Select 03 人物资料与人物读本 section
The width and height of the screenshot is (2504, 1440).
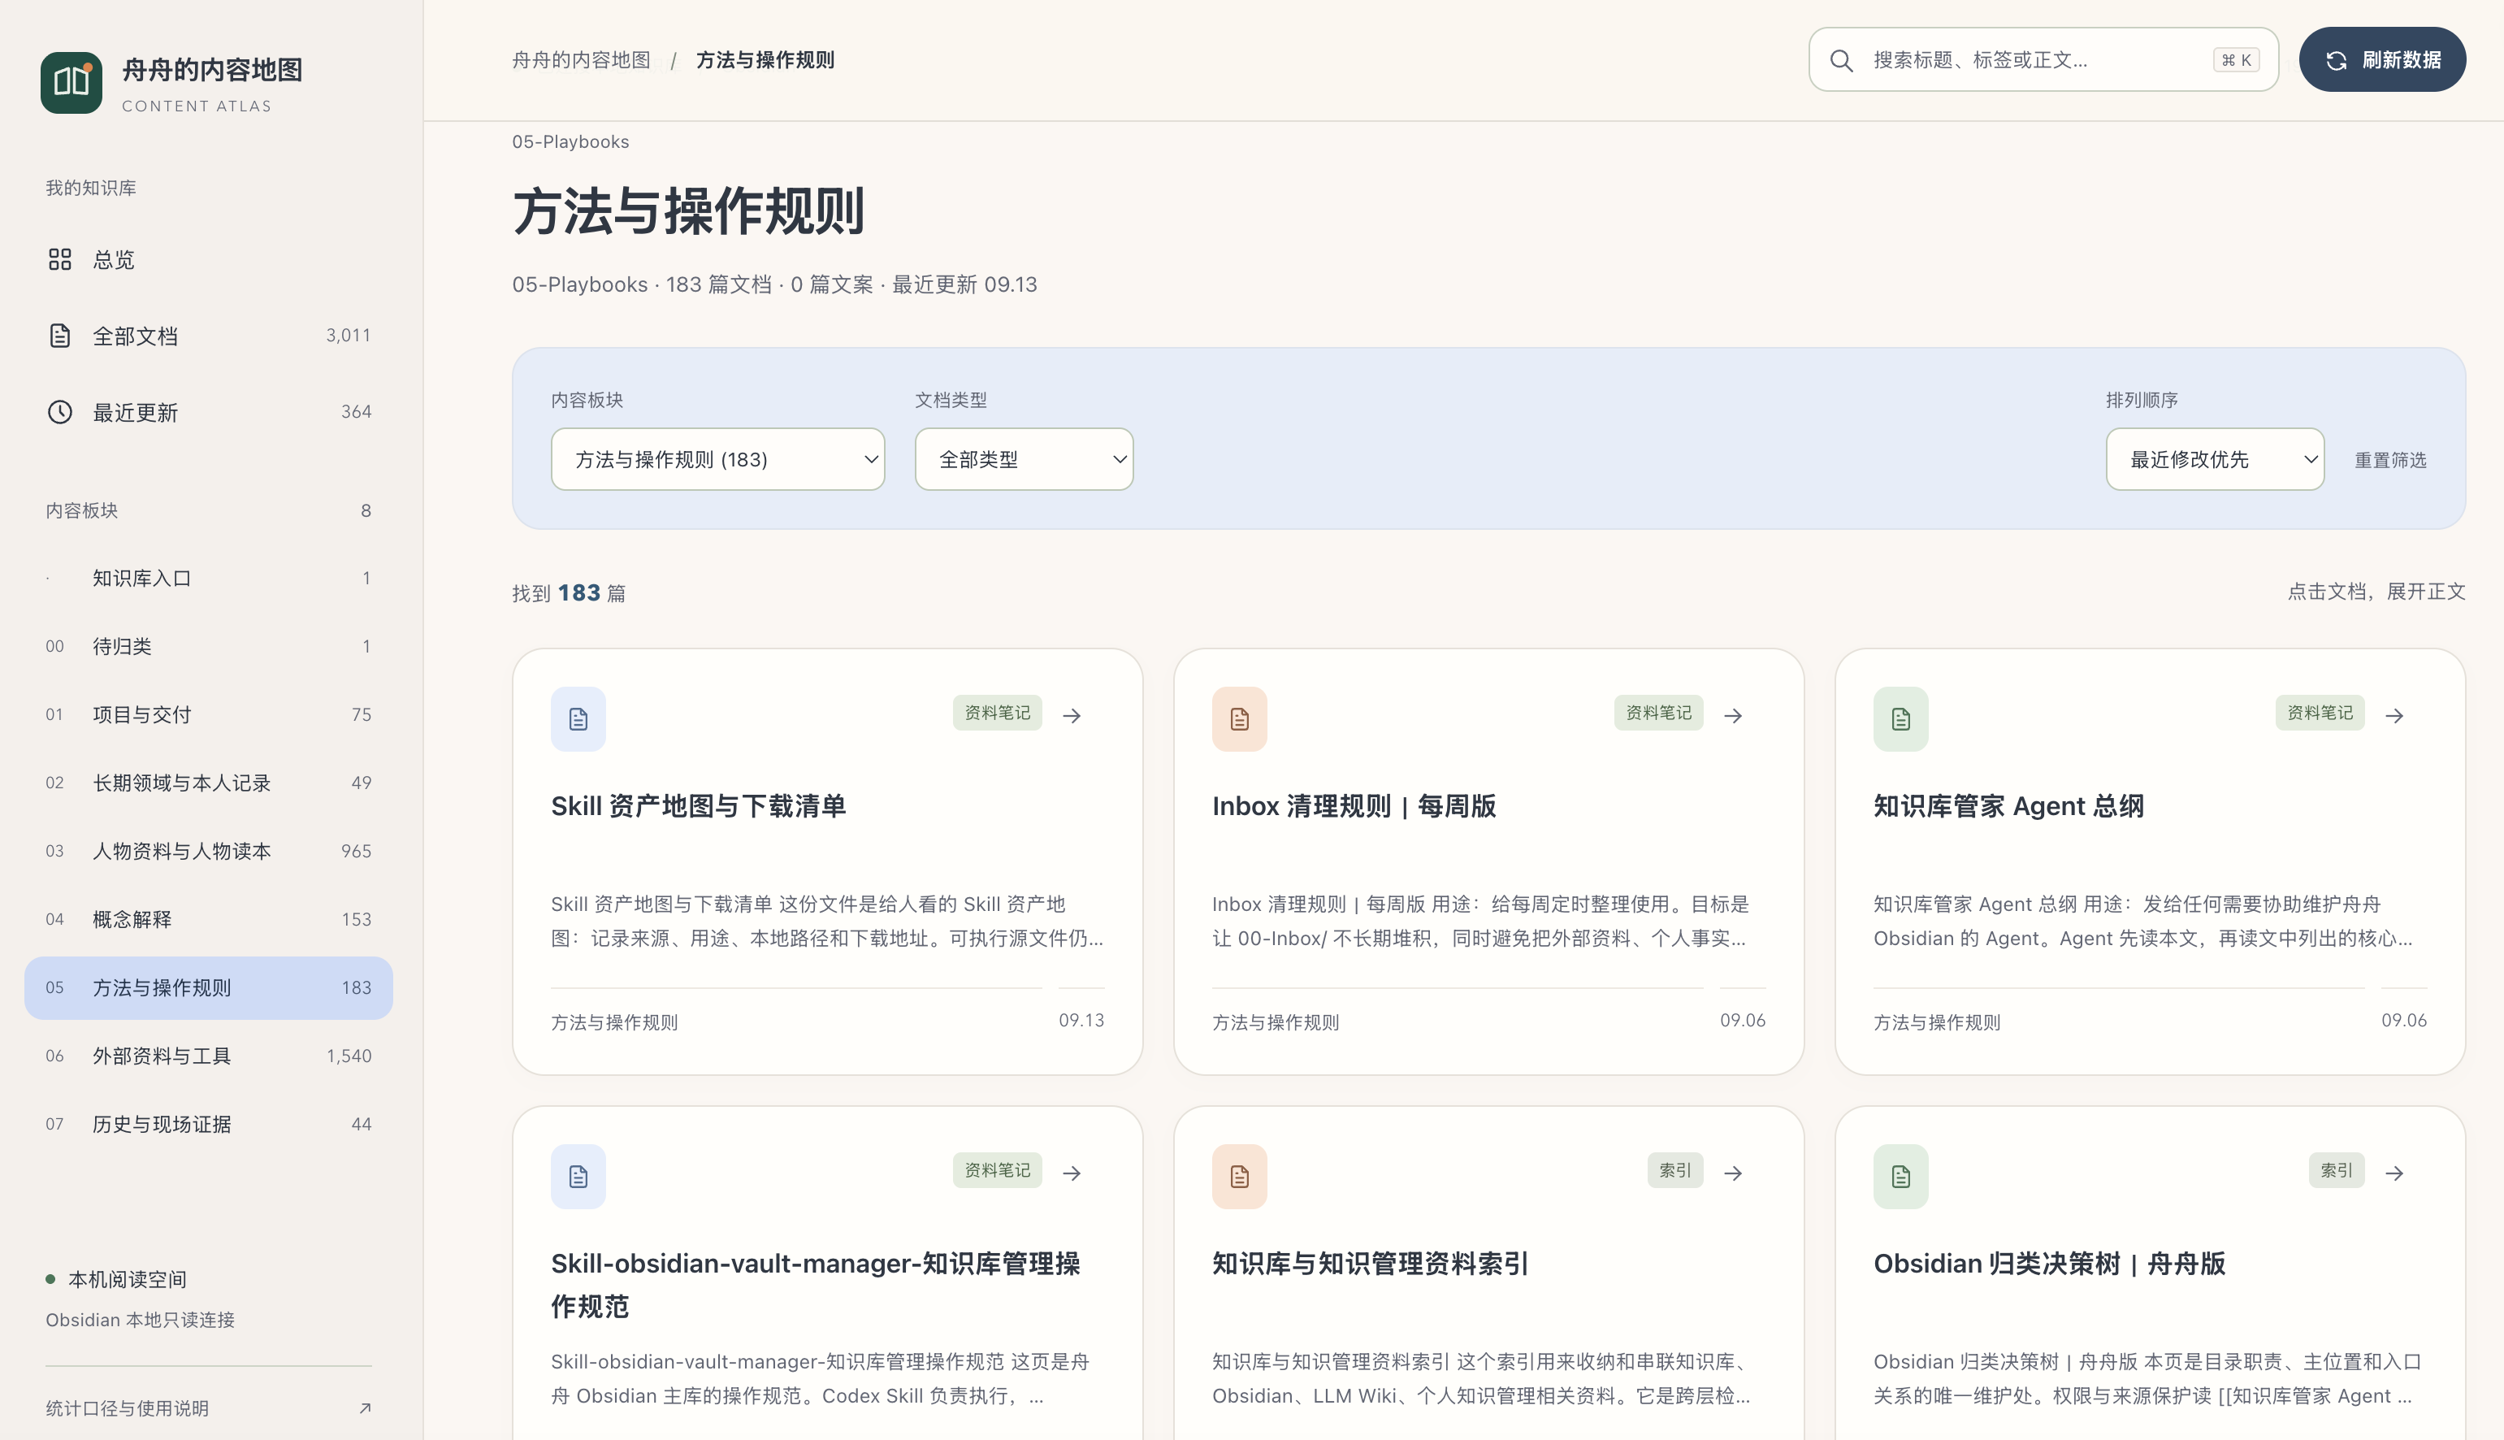pyautogui.click(x=209, y=851)
